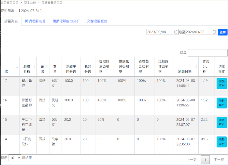Viewport: 228px width, 165px height.
Task: Focus the 搜尋 search text box
Action: coord(207,53)
